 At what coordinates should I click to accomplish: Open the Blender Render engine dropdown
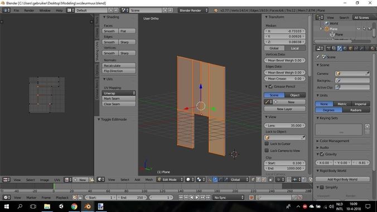194,11
